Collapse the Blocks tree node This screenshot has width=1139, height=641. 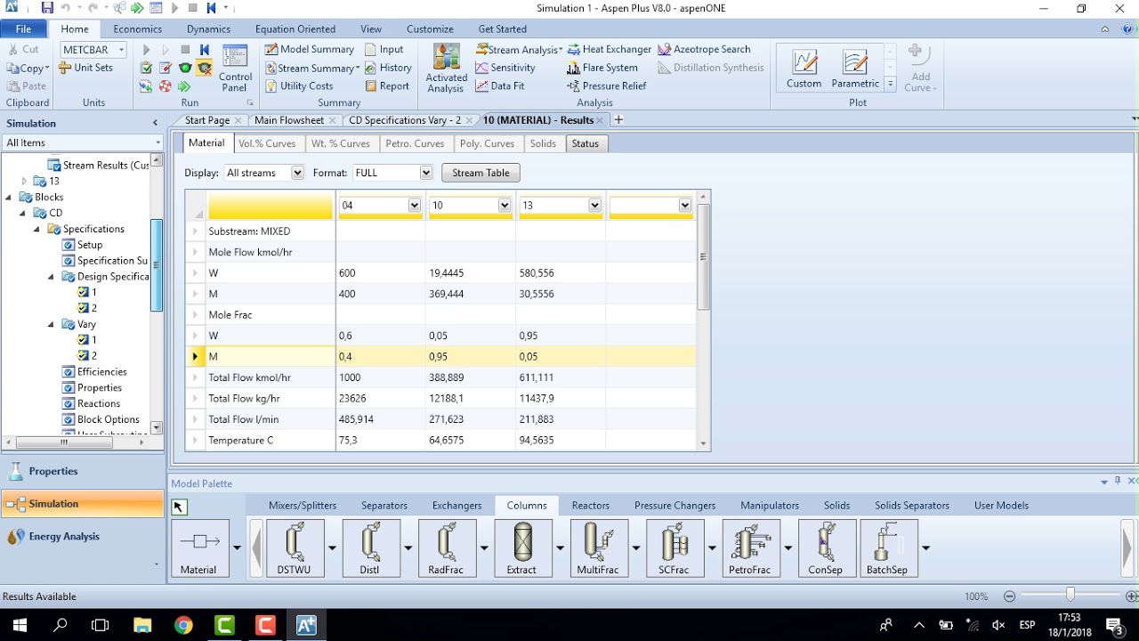tap(9, 198)
